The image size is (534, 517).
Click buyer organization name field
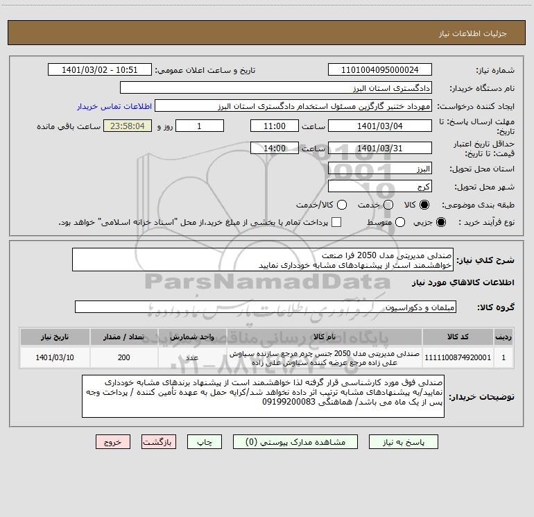[x=276, y=88]
